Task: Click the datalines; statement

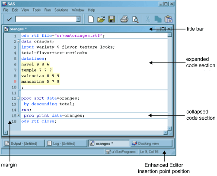Action: click(34, 59)
